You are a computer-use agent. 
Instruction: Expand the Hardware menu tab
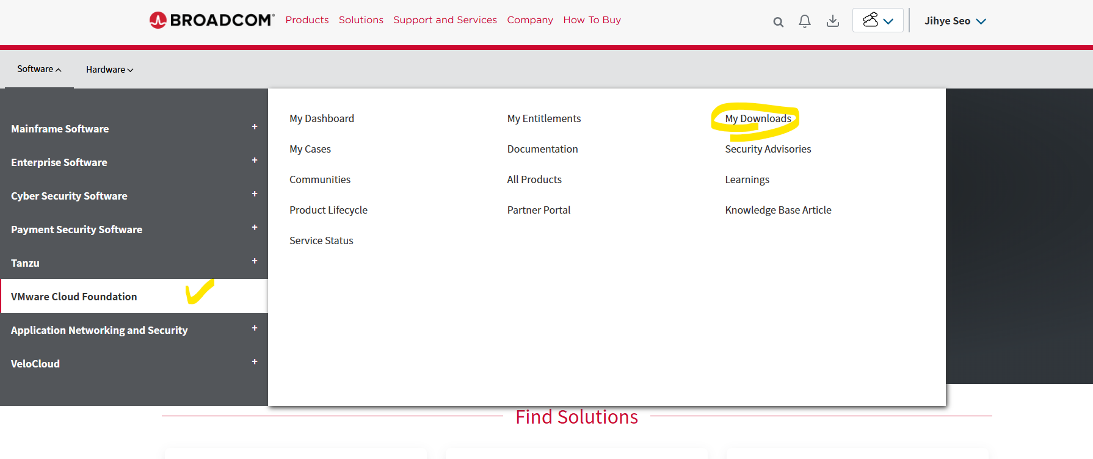coord(109,70)
